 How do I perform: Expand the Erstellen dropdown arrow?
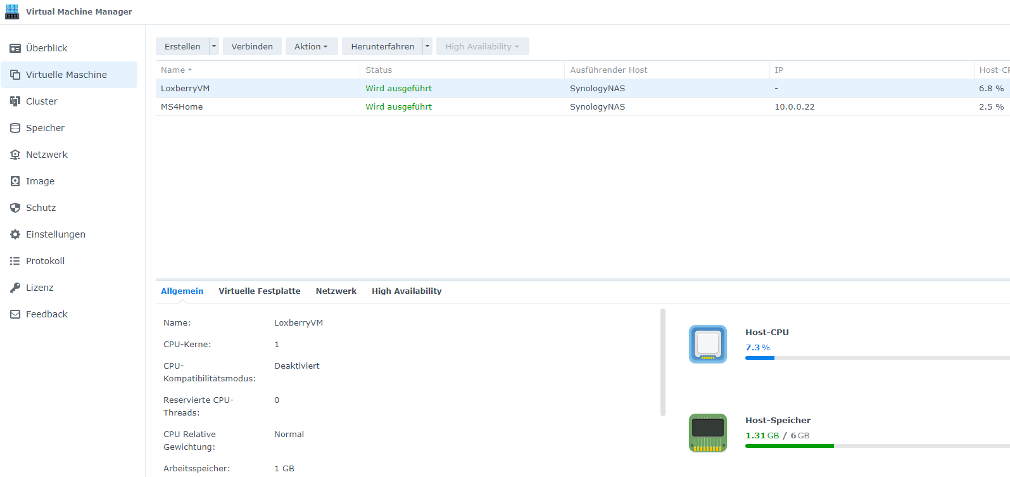click(214, 46)
